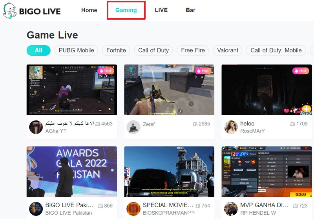Screen dimensions: 314x219
Task: Click viewer count icon beside 859
Action: (101, 206)
